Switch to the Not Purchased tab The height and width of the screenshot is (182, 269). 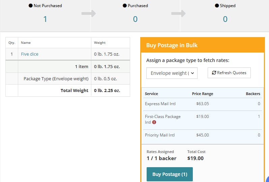point(45,15)
